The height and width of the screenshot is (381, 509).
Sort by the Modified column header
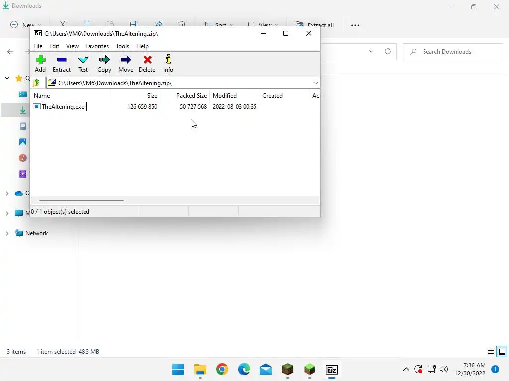225,96
